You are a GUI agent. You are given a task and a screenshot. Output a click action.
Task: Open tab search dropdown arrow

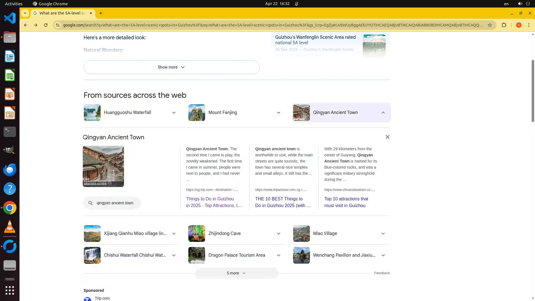(25, 13)
